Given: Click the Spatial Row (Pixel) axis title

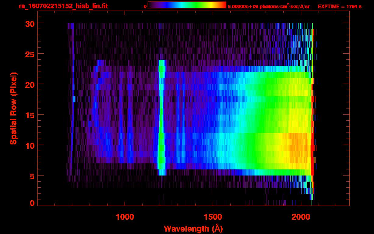Looking at the screenshot, I should coord(13,108).
